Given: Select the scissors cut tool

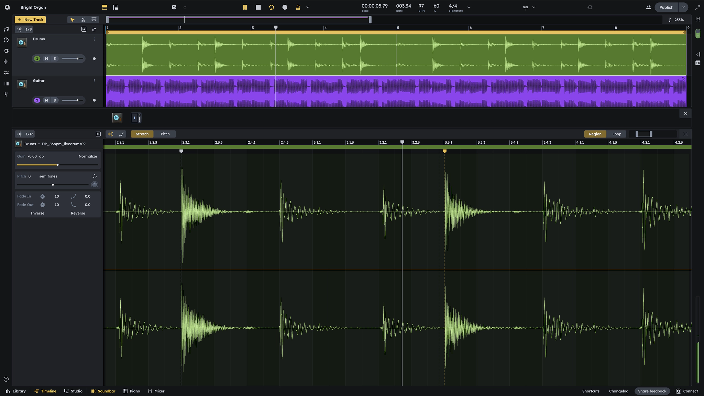Looking at the screenshot, I should pos(83,20).
